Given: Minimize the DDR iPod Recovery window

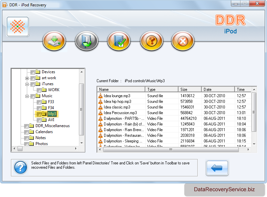Looking at the screenshot, I should (x=236, y=4).
